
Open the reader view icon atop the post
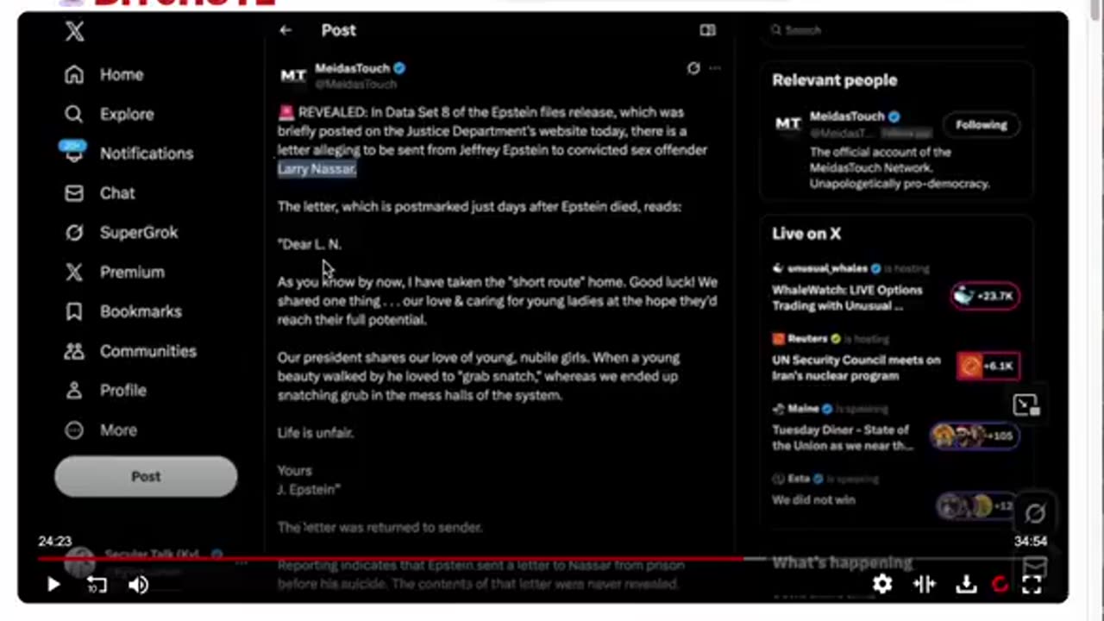click(x=707, y=30)
